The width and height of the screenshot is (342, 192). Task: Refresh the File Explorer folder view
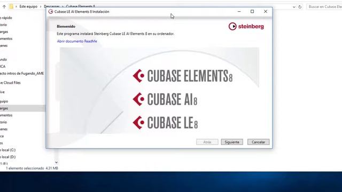[x=300, y=7]
